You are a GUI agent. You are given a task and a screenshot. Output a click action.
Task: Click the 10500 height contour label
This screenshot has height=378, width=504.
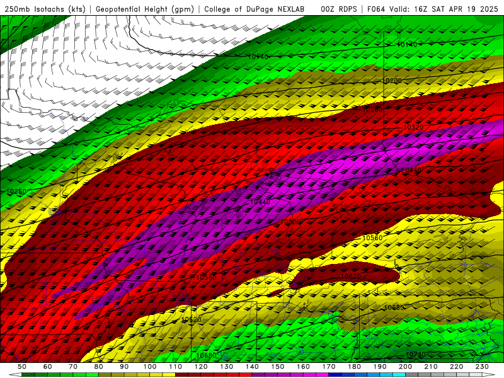coord(290,222)
